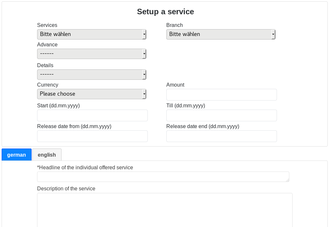Click inside the Description of the service textarea
The width and height of the screenshot is (330, 227).
tap(165, 210)
